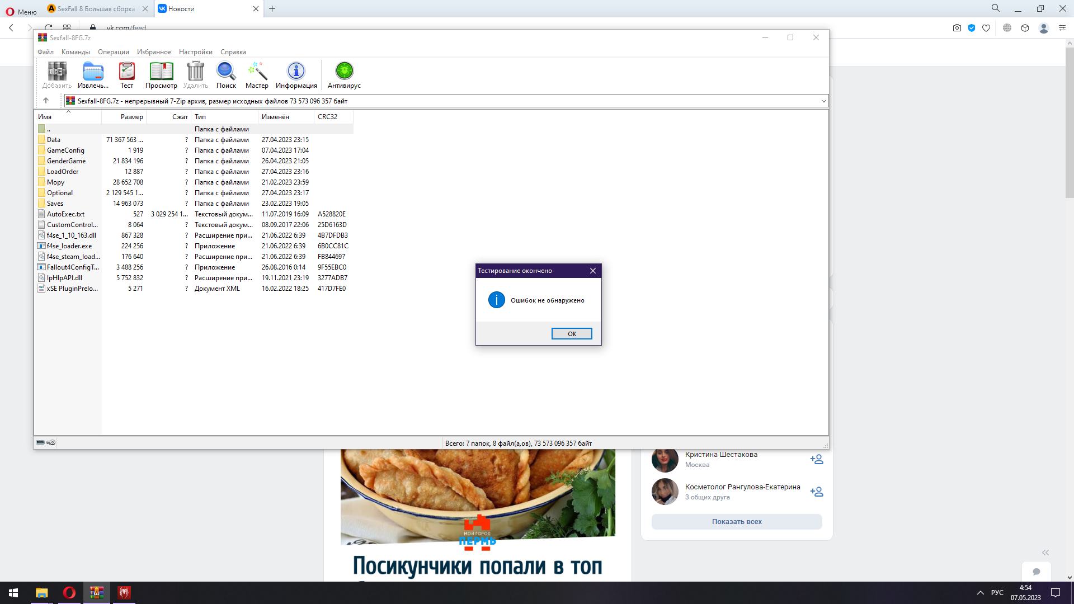
Task: Click the Find (Поиск) magnifier icon
Action: point(226,75)
